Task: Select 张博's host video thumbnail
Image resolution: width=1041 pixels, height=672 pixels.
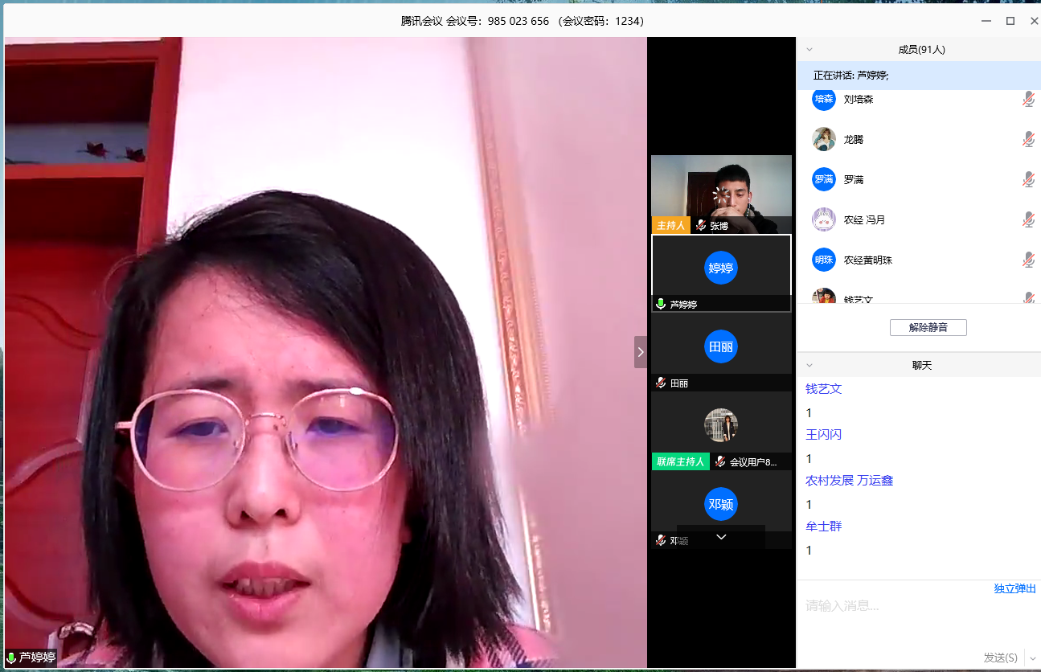Action: click(x=721, y=193)
